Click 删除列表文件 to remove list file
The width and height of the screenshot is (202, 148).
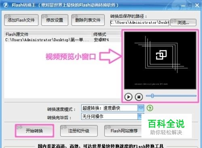coord(88,20)
